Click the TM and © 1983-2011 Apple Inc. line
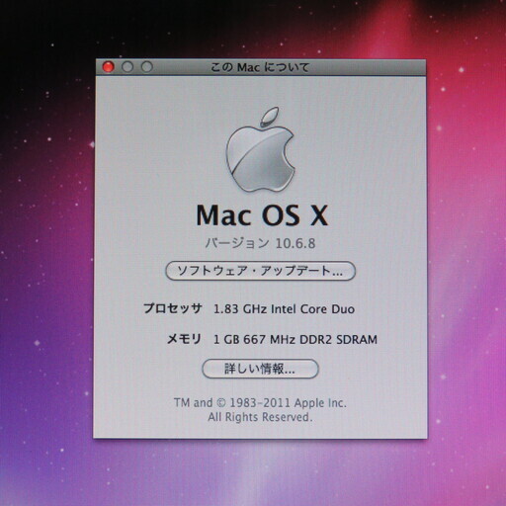 (x=260, y=402)
